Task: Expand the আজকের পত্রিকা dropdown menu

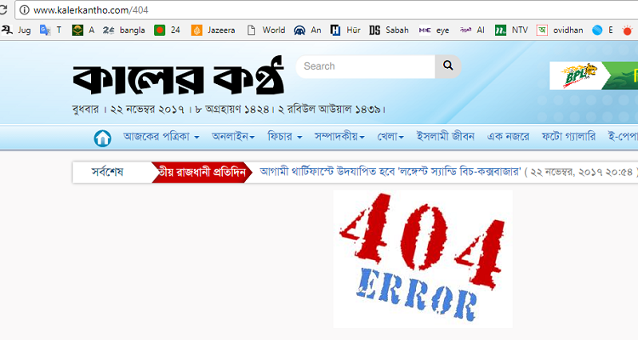Action: click(161, 136)
